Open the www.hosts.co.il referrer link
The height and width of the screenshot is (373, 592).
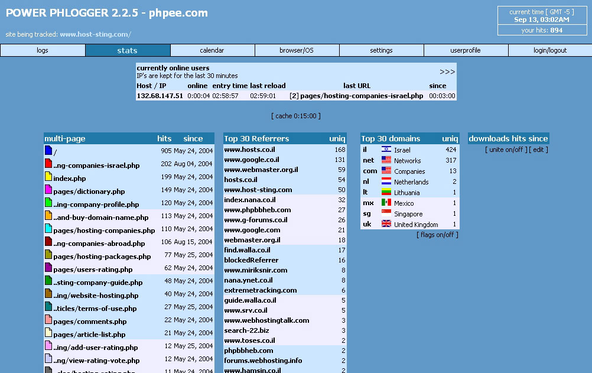[249, 150]
